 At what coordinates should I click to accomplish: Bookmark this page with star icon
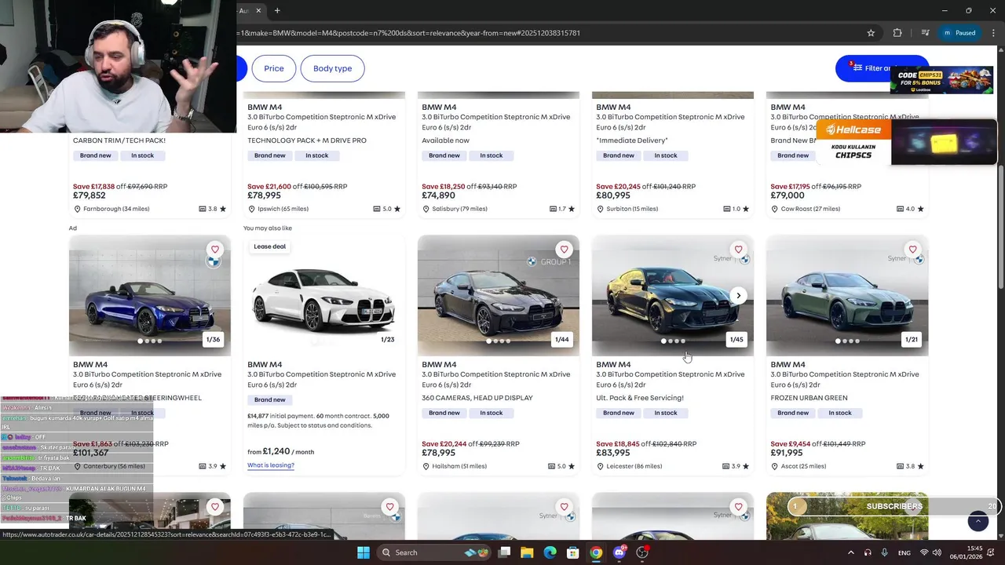pos(871,33)
